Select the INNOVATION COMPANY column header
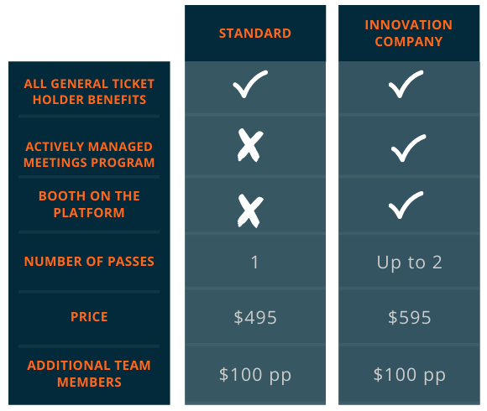Image resolution: width=487 pixels, height=411 pixels. click(x=409, y=34)
